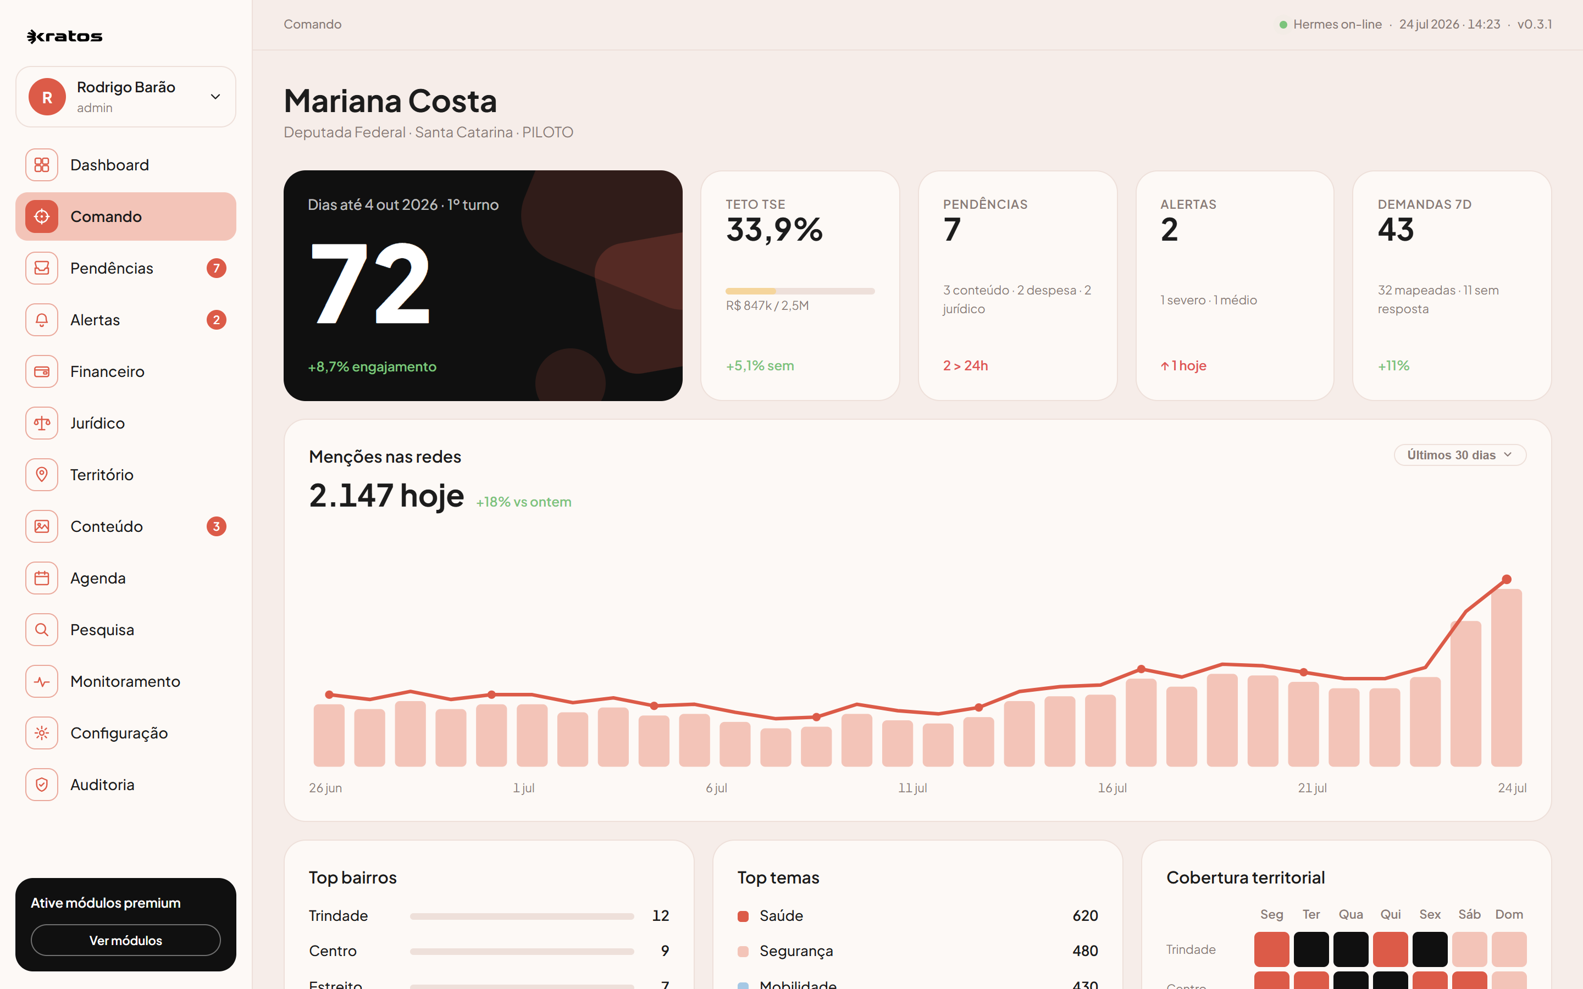Open the Agenda calendar icon
The image size is (1583, 989).
tap(42, 578)
